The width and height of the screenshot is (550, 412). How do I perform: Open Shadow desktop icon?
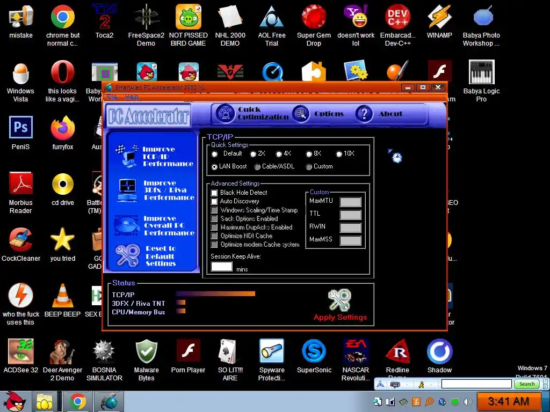439,356
